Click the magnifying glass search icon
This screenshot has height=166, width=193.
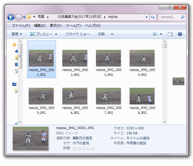click(183, 17)
